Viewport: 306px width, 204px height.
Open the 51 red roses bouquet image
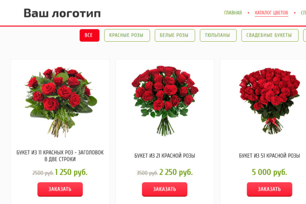[269, 101]
